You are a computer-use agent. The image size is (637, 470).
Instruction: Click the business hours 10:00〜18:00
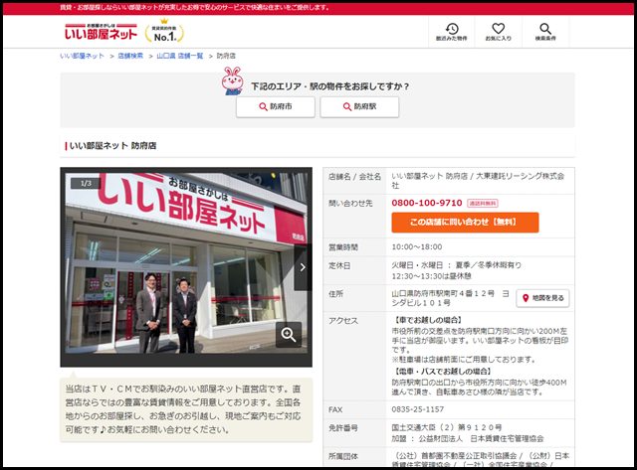click(417, 246)
